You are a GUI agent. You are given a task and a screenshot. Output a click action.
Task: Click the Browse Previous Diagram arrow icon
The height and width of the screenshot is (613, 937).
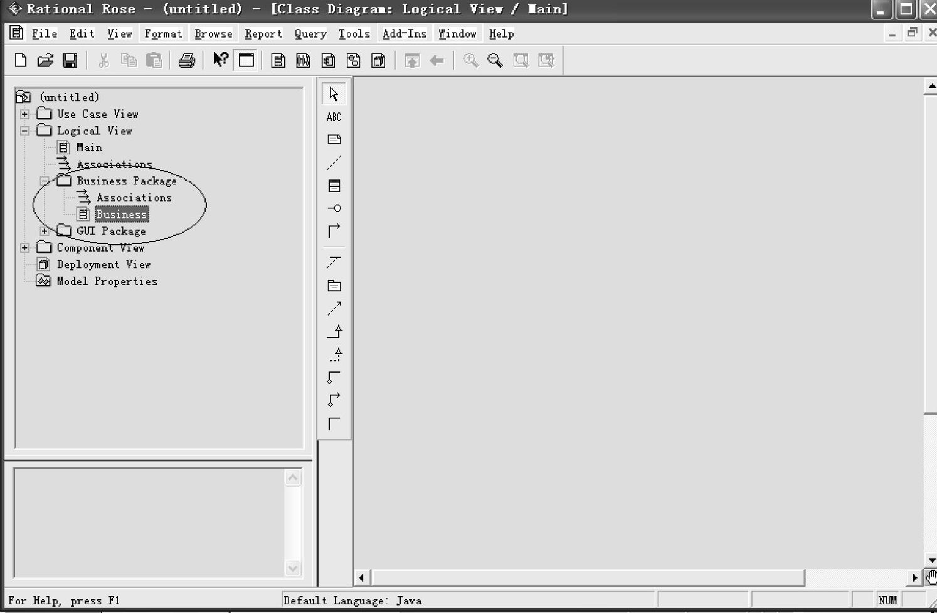(x=437, y=60)
